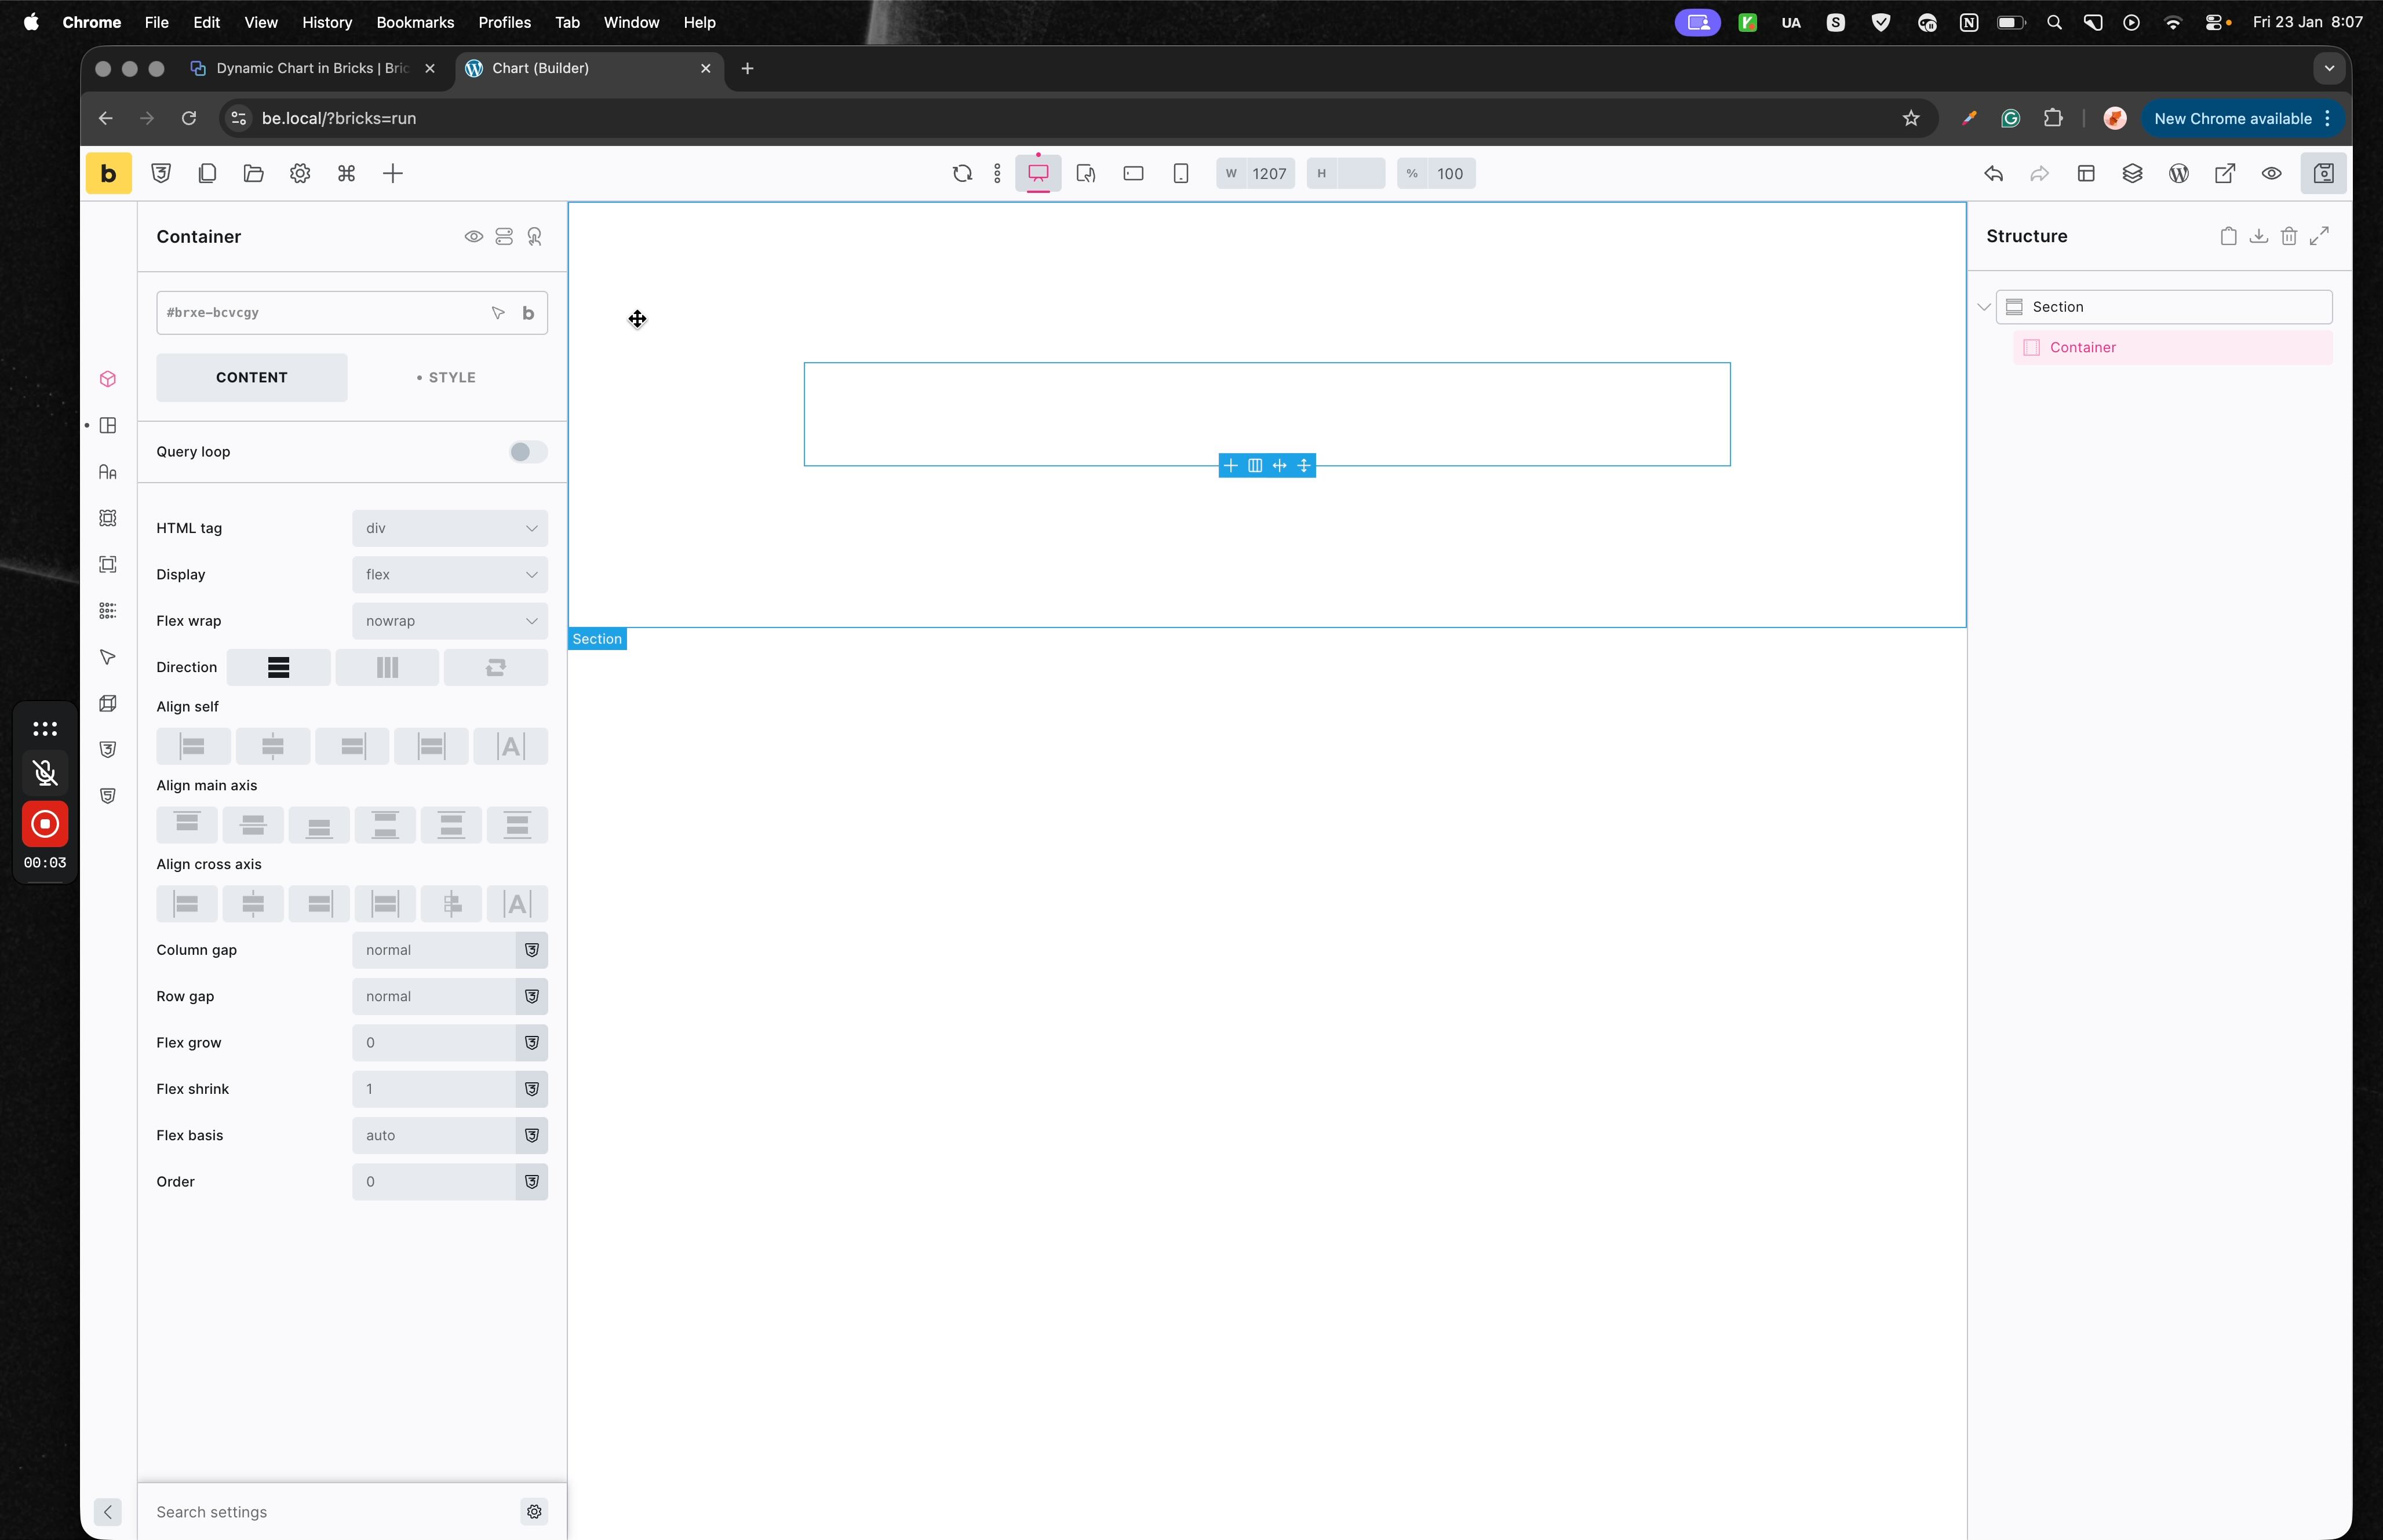
Task: Select Align cross axis center option
Action: [x=253, y=904]
